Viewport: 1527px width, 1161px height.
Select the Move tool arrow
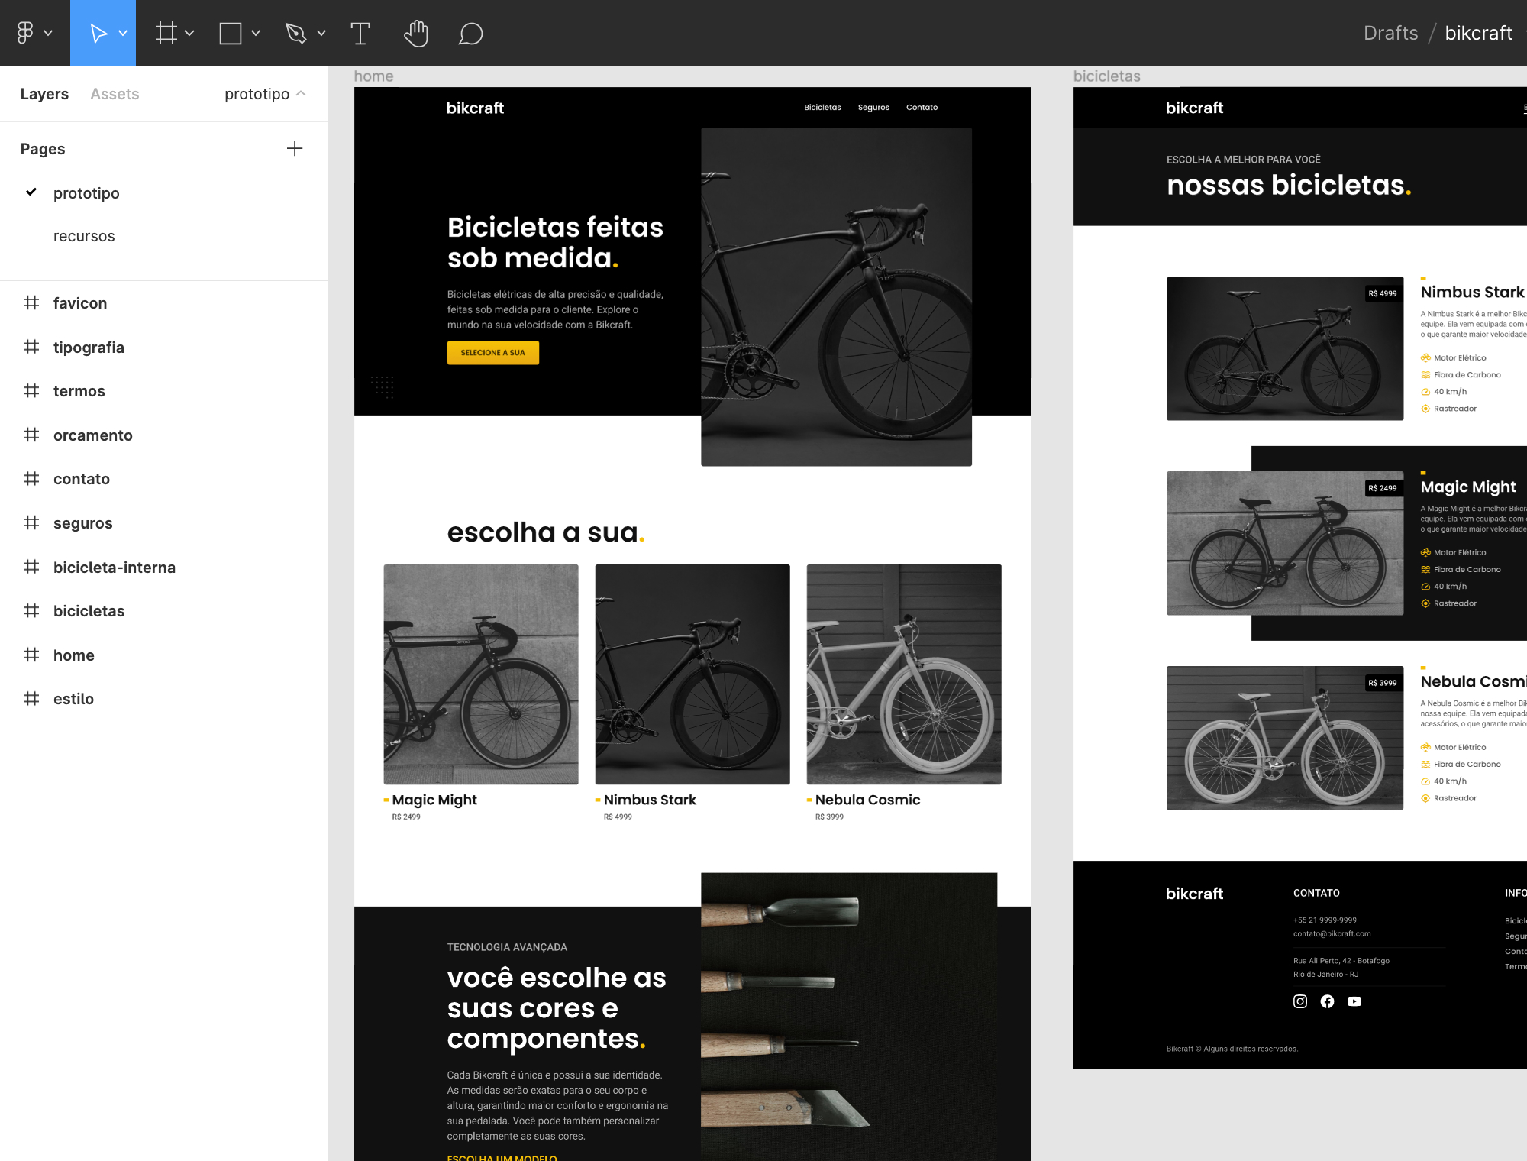(98, 33)
